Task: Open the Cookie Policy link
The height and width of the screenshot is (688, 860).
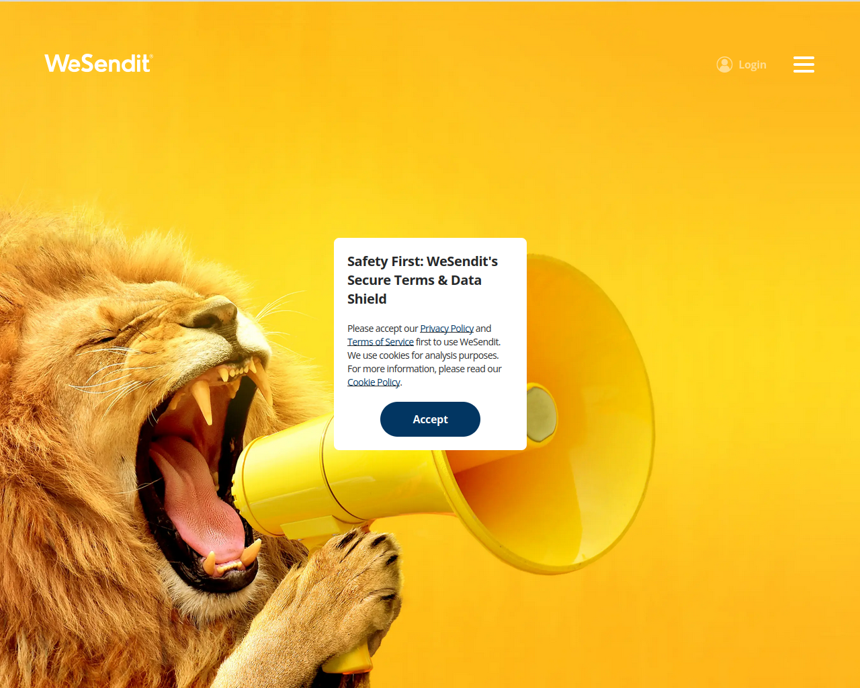Action: [x=374, y=382]
